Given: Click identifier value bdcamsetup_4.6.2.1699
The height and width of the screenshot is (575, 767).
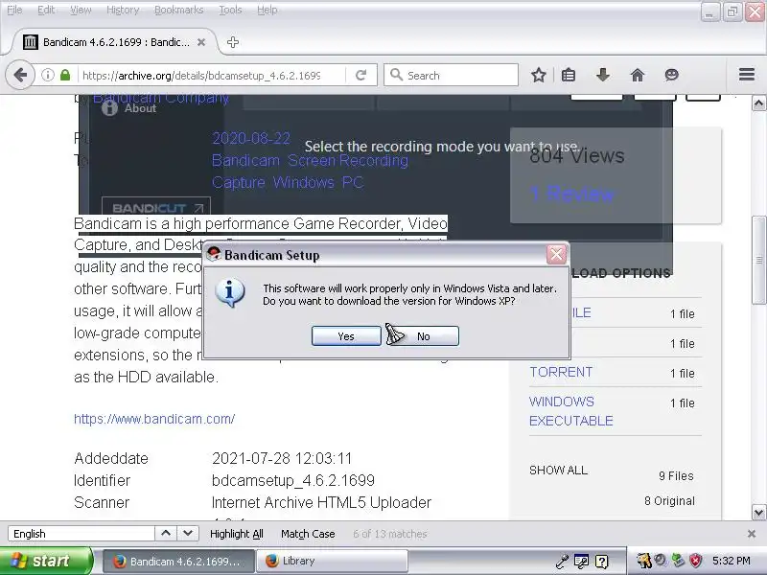Looking at the screenshot, I should [293, 480].
